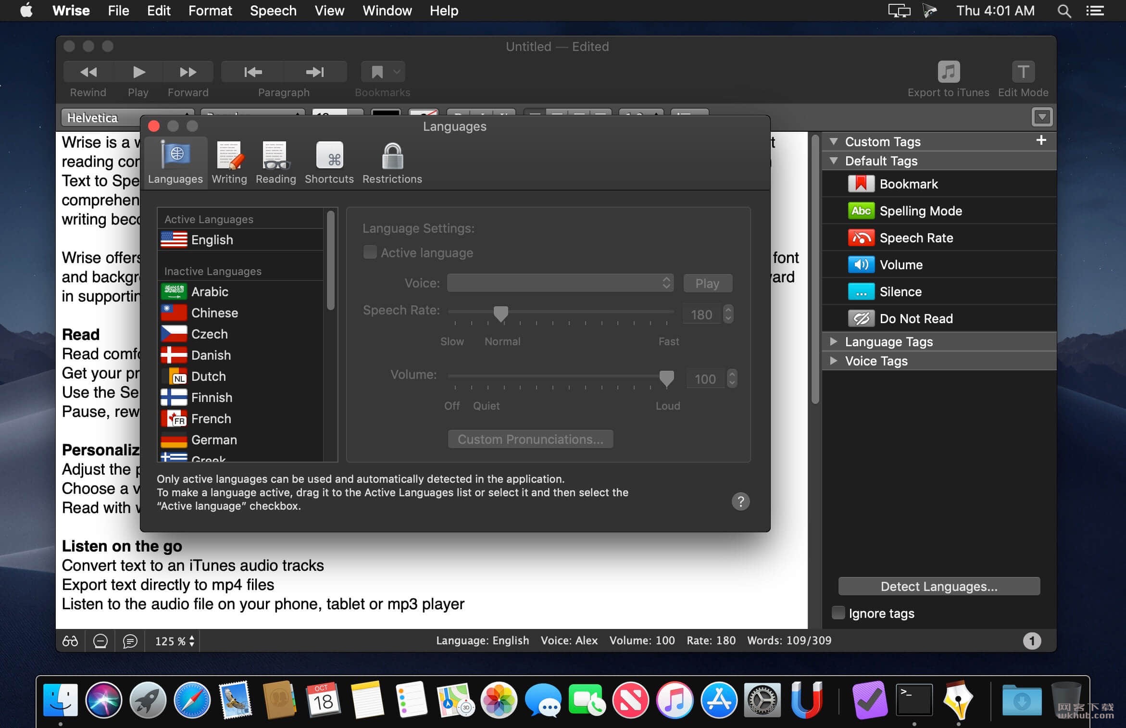Viewport: 1126px width, 728px height.
Task: Select Dutch language row
Action: point(241,376)
